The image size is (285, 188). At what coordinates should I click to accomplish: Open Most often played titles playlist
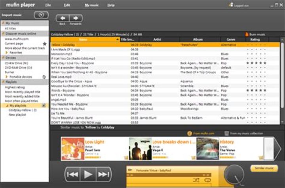point(21,101)
